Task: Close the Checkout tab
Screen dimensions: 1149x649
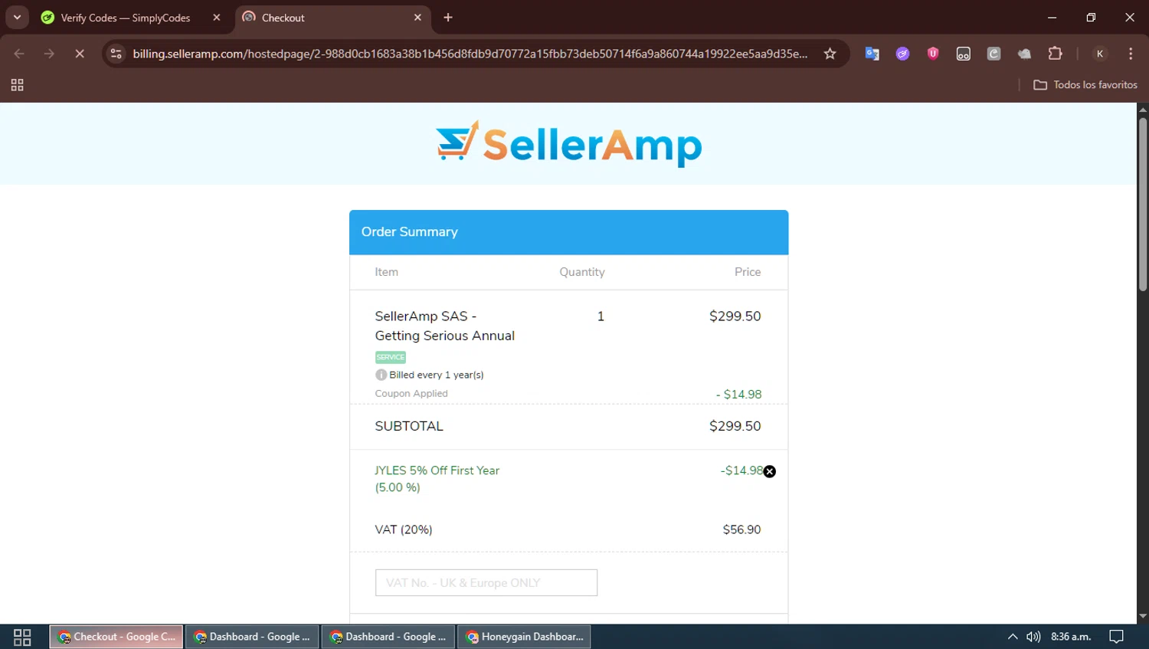Action: point(417,18)
